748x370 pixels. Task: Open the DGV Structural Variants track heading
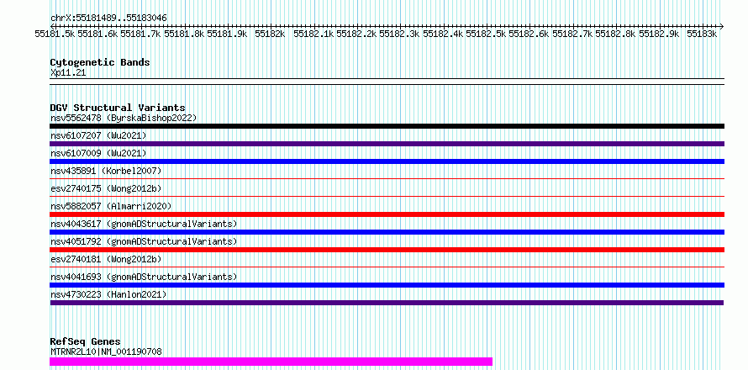118,108
